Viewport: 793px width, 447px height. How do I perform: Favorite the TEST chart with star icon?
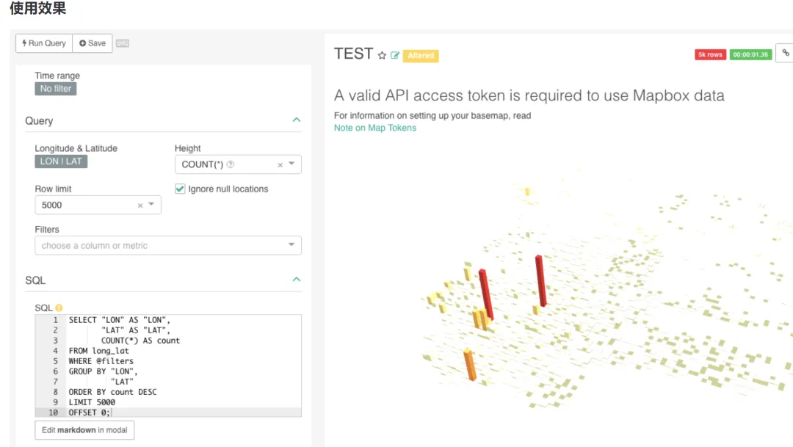coord(382,55)
